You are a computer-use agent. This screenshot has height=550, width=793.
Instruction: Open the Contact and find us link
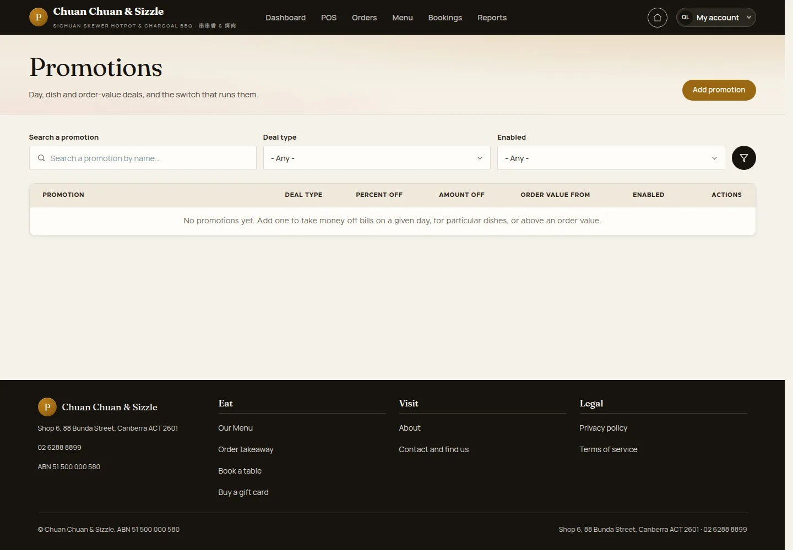[x=433, y=449]
